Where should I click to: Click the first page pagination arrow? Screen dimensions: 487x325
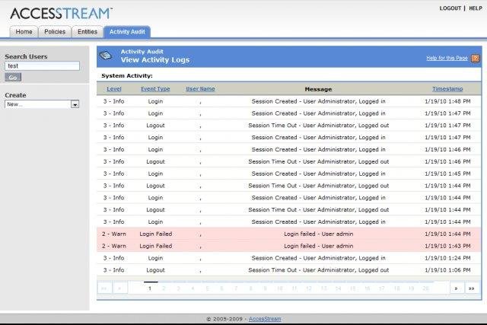click(x=104, y=288)
